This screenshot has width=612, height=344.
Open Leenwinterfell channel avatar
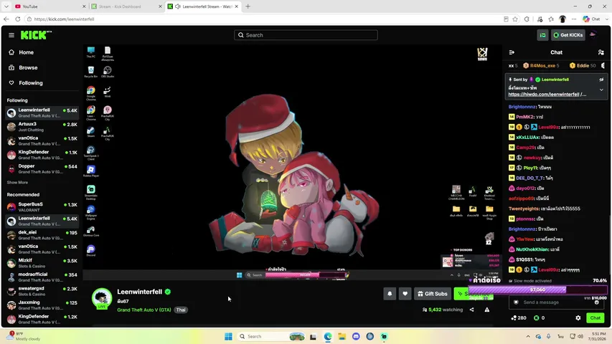click(x=102, y=298)
